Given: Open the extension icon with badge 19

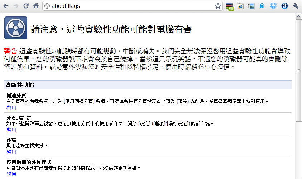Looking at the screenshot, I should (229, 6).
